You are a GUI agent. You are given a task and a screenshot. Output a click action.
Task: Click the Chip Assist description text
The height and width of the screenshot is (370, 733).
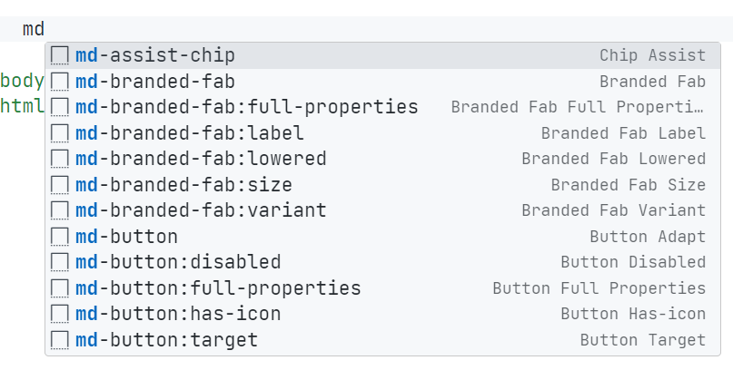point(652,55)
